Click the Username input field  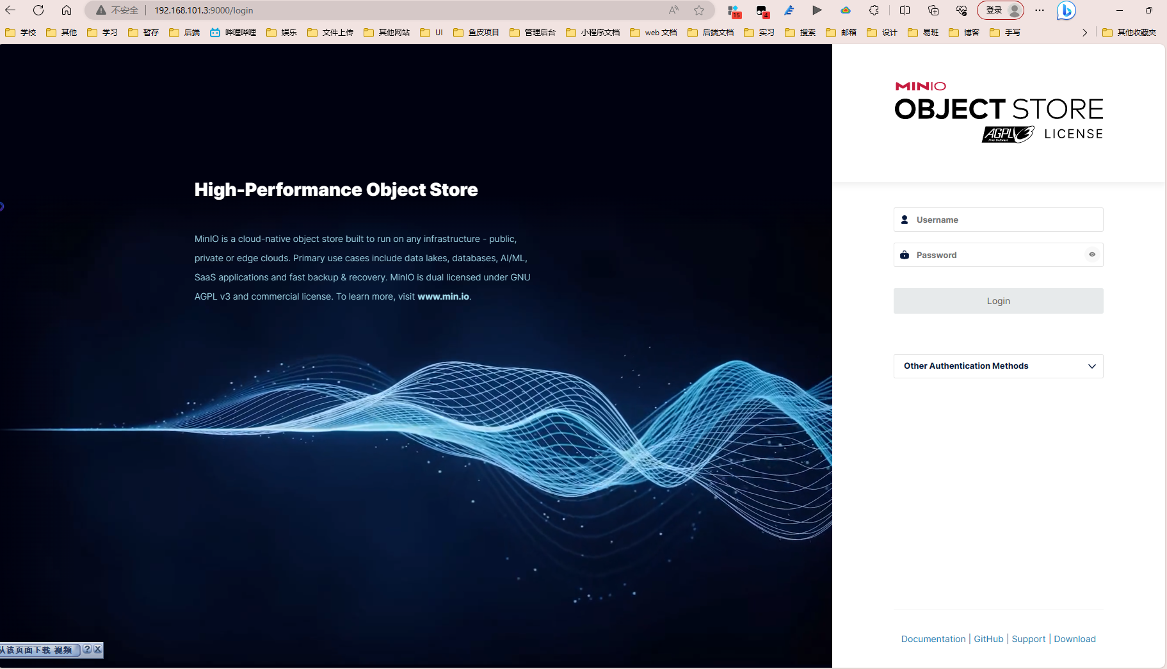pos(998,220)
